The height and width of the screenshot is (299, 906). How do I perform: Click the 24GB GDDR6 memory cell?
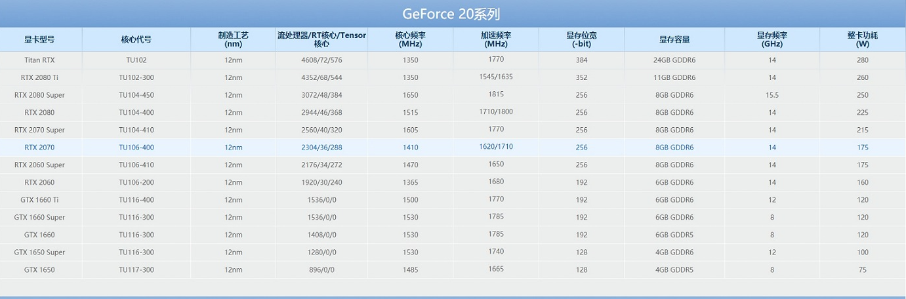[674, 60]
